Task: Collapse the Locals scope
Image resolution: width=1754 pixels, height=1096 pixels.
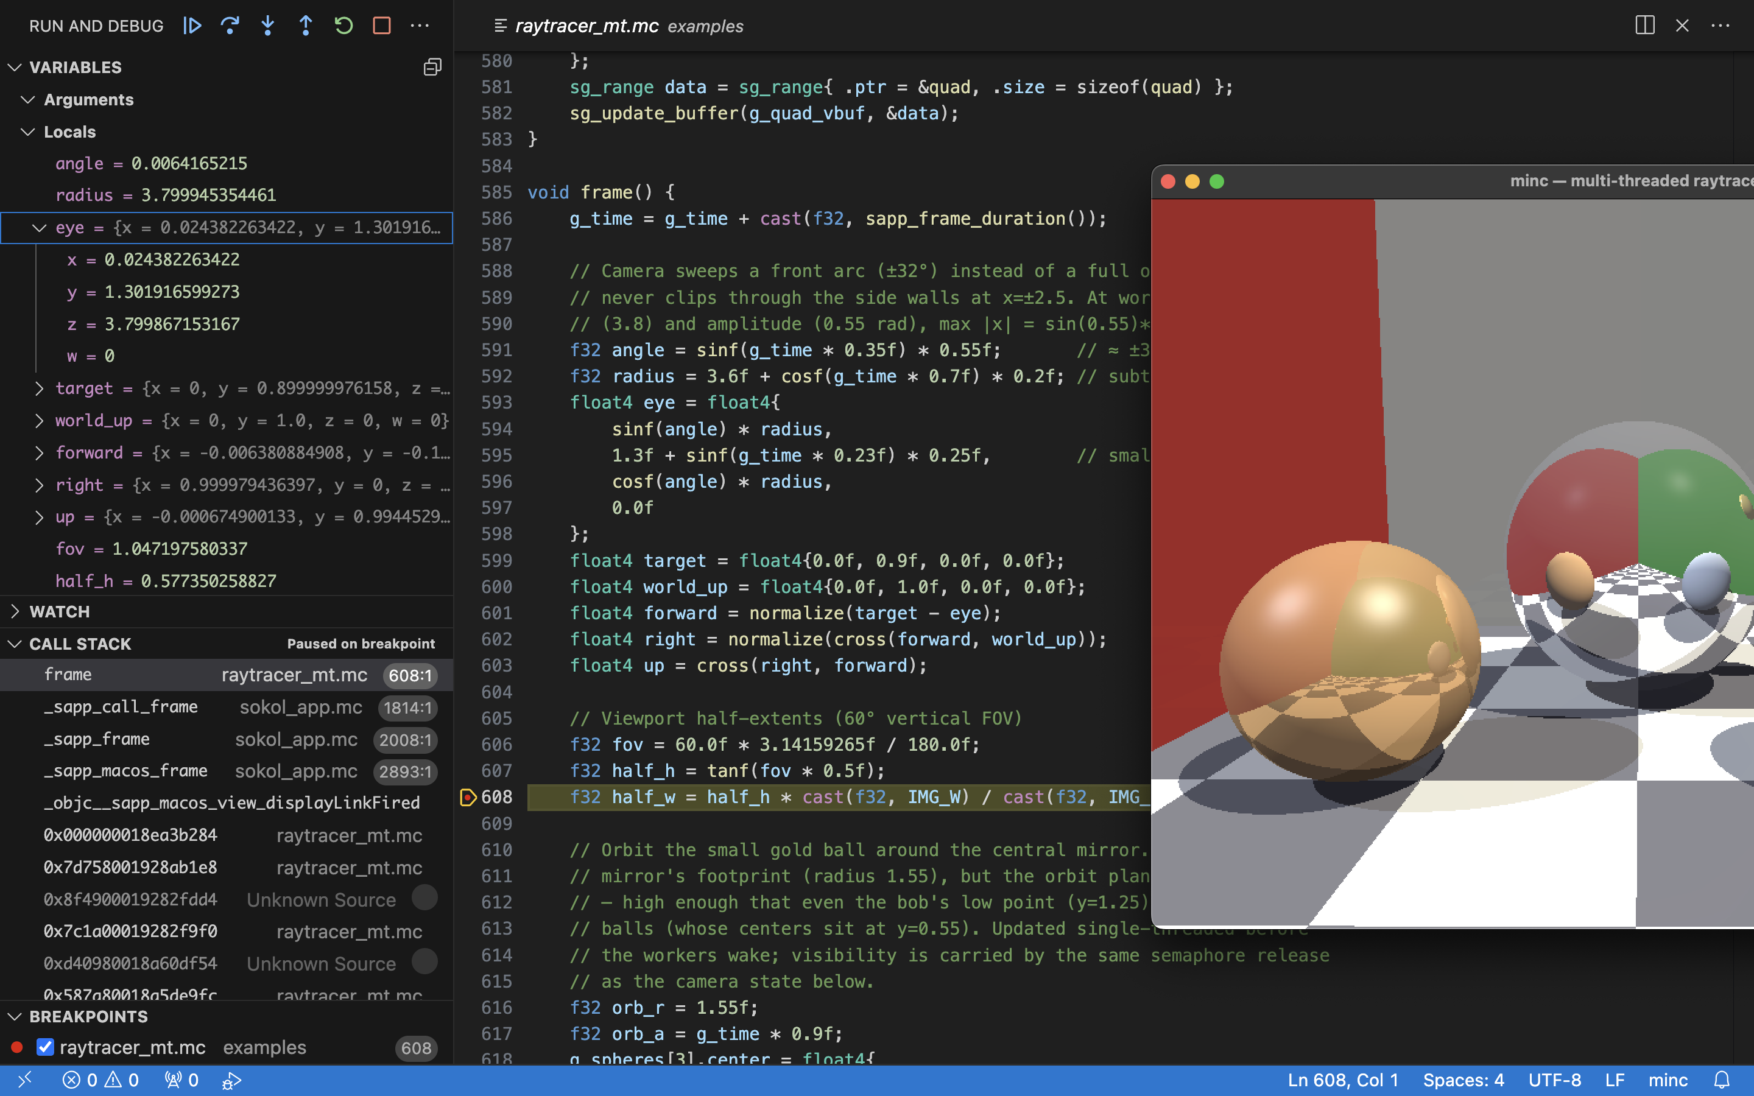Action: [28, 132]
